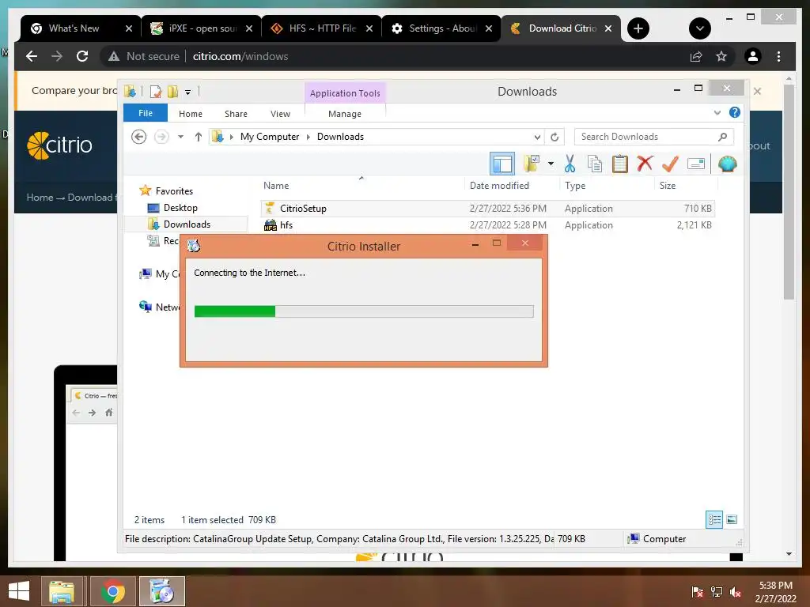
Task: Click the Cut scissors icon in Explorer toolbar
Action: [570, 164]
